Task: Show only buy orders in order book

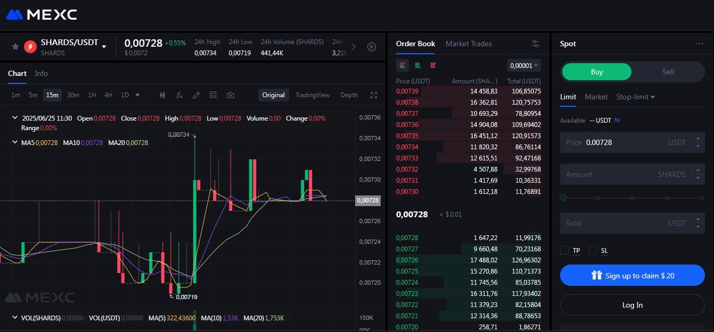Action: click(x=418, y=65)
